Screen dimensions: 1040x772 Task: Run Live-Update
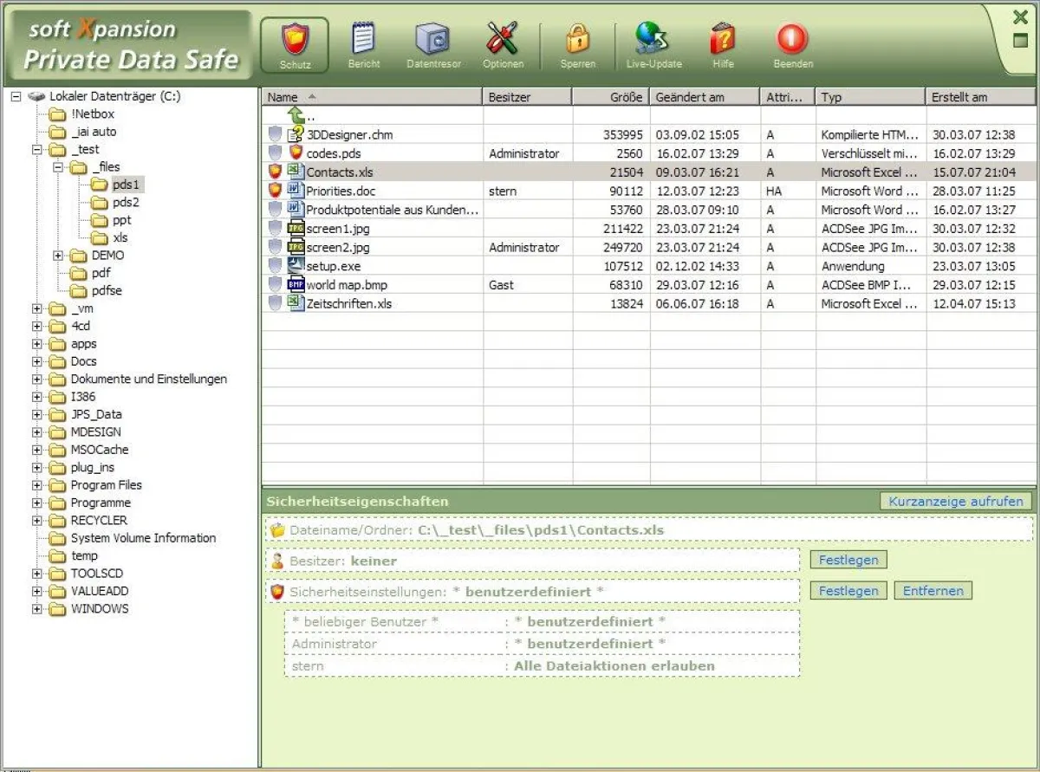[653, 42]
